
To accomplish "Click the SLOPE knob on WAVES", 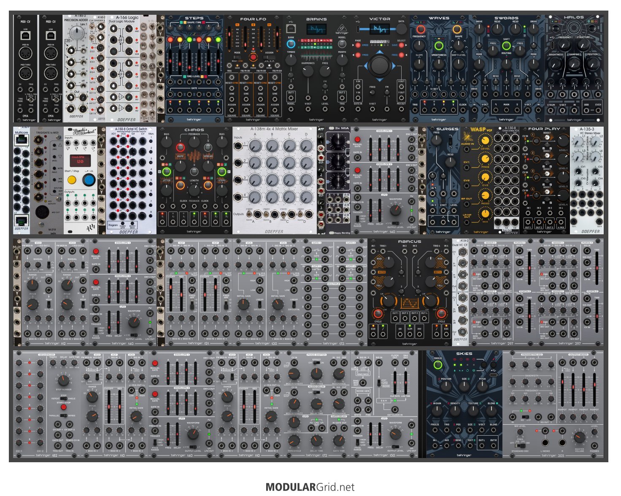I will click(x=419, y=64).
